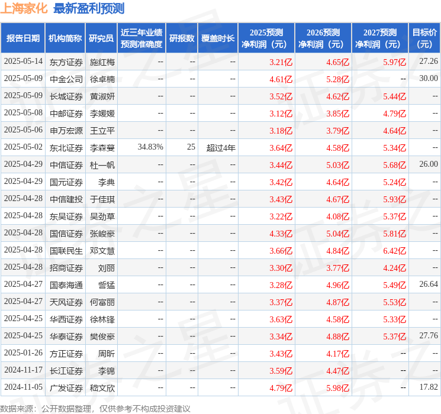
Task: Select the 国信证券 institution cell
Action: click(66, 234)
